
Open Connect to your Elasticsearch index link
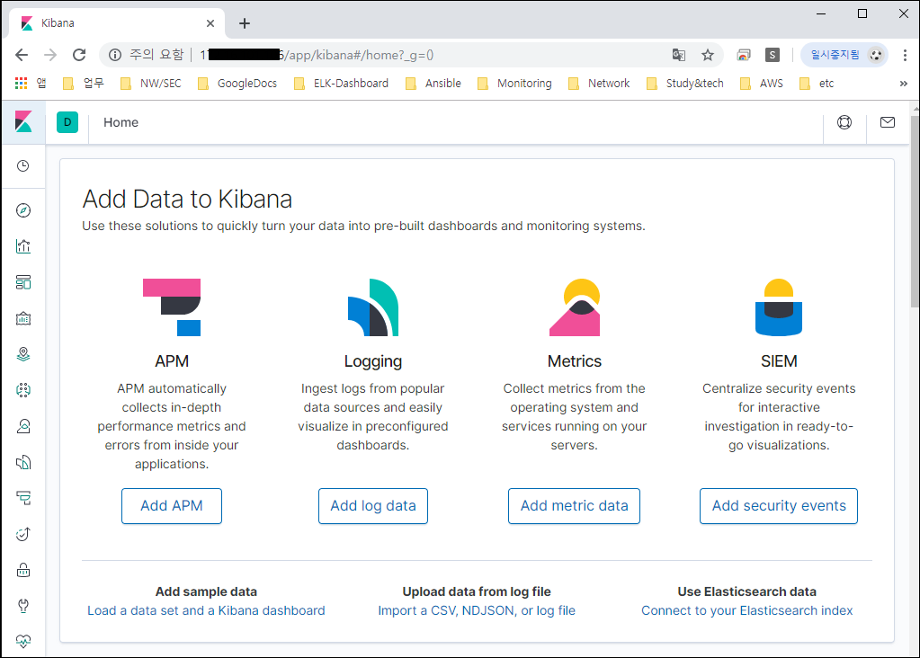click(x=747, y=610)
